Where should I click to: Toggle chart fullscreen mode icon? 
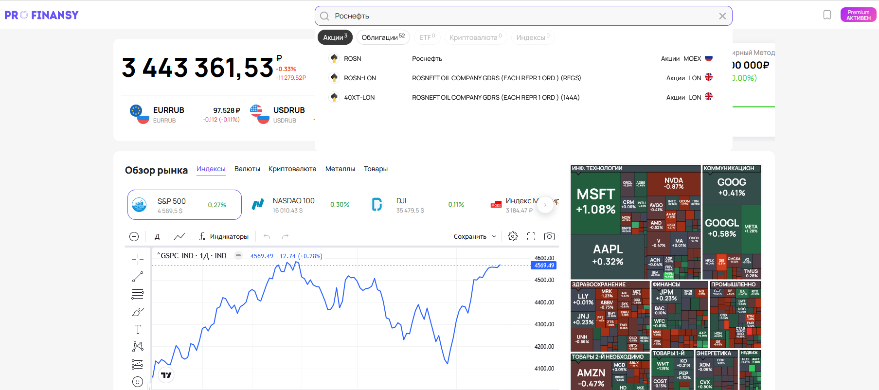click(x=531, y=236)
